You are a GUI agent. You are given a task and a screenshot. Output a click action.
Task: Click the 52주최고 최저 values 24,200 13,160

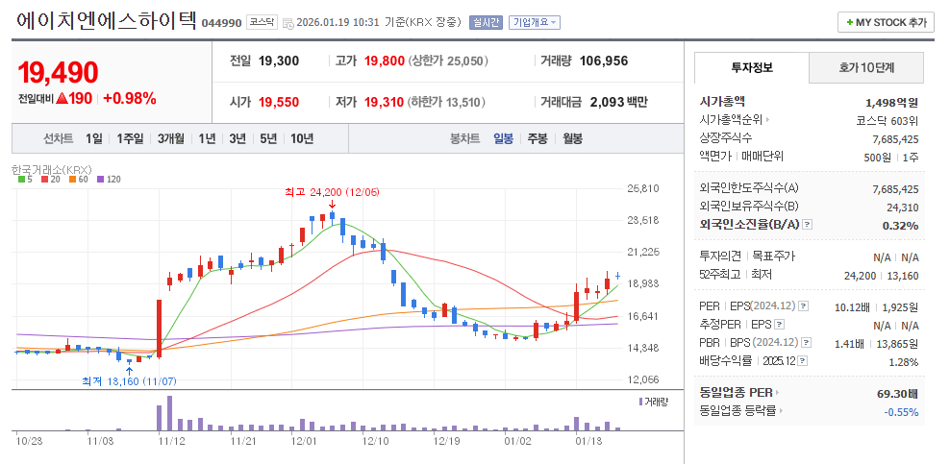pyautogui.click(x=881, y=276)
